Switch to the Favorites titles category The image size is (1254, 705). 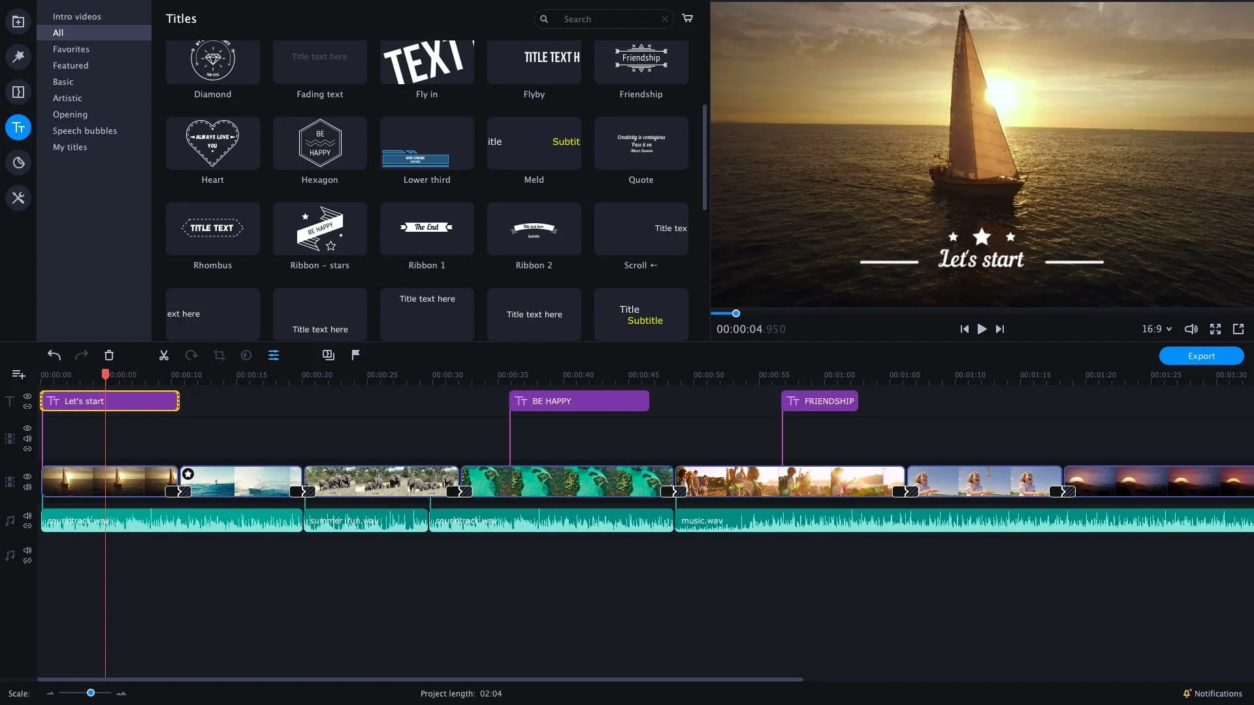coord(71,49)
